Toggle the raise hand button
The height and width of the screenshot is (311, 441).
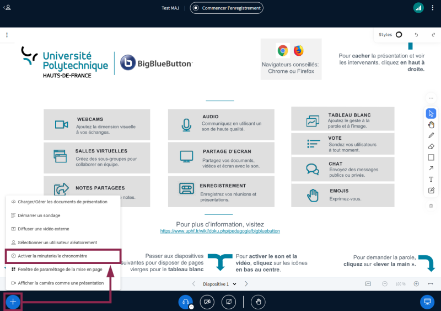257,302
